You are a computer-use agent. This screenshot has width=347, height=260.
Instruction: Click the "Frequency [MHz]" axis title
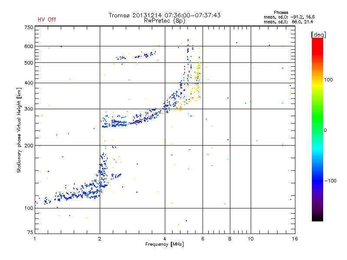[x=164, y=244]
